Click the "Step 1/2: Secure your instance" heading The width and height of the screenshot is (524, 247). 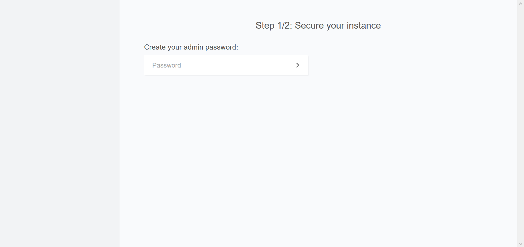(318, 25)
